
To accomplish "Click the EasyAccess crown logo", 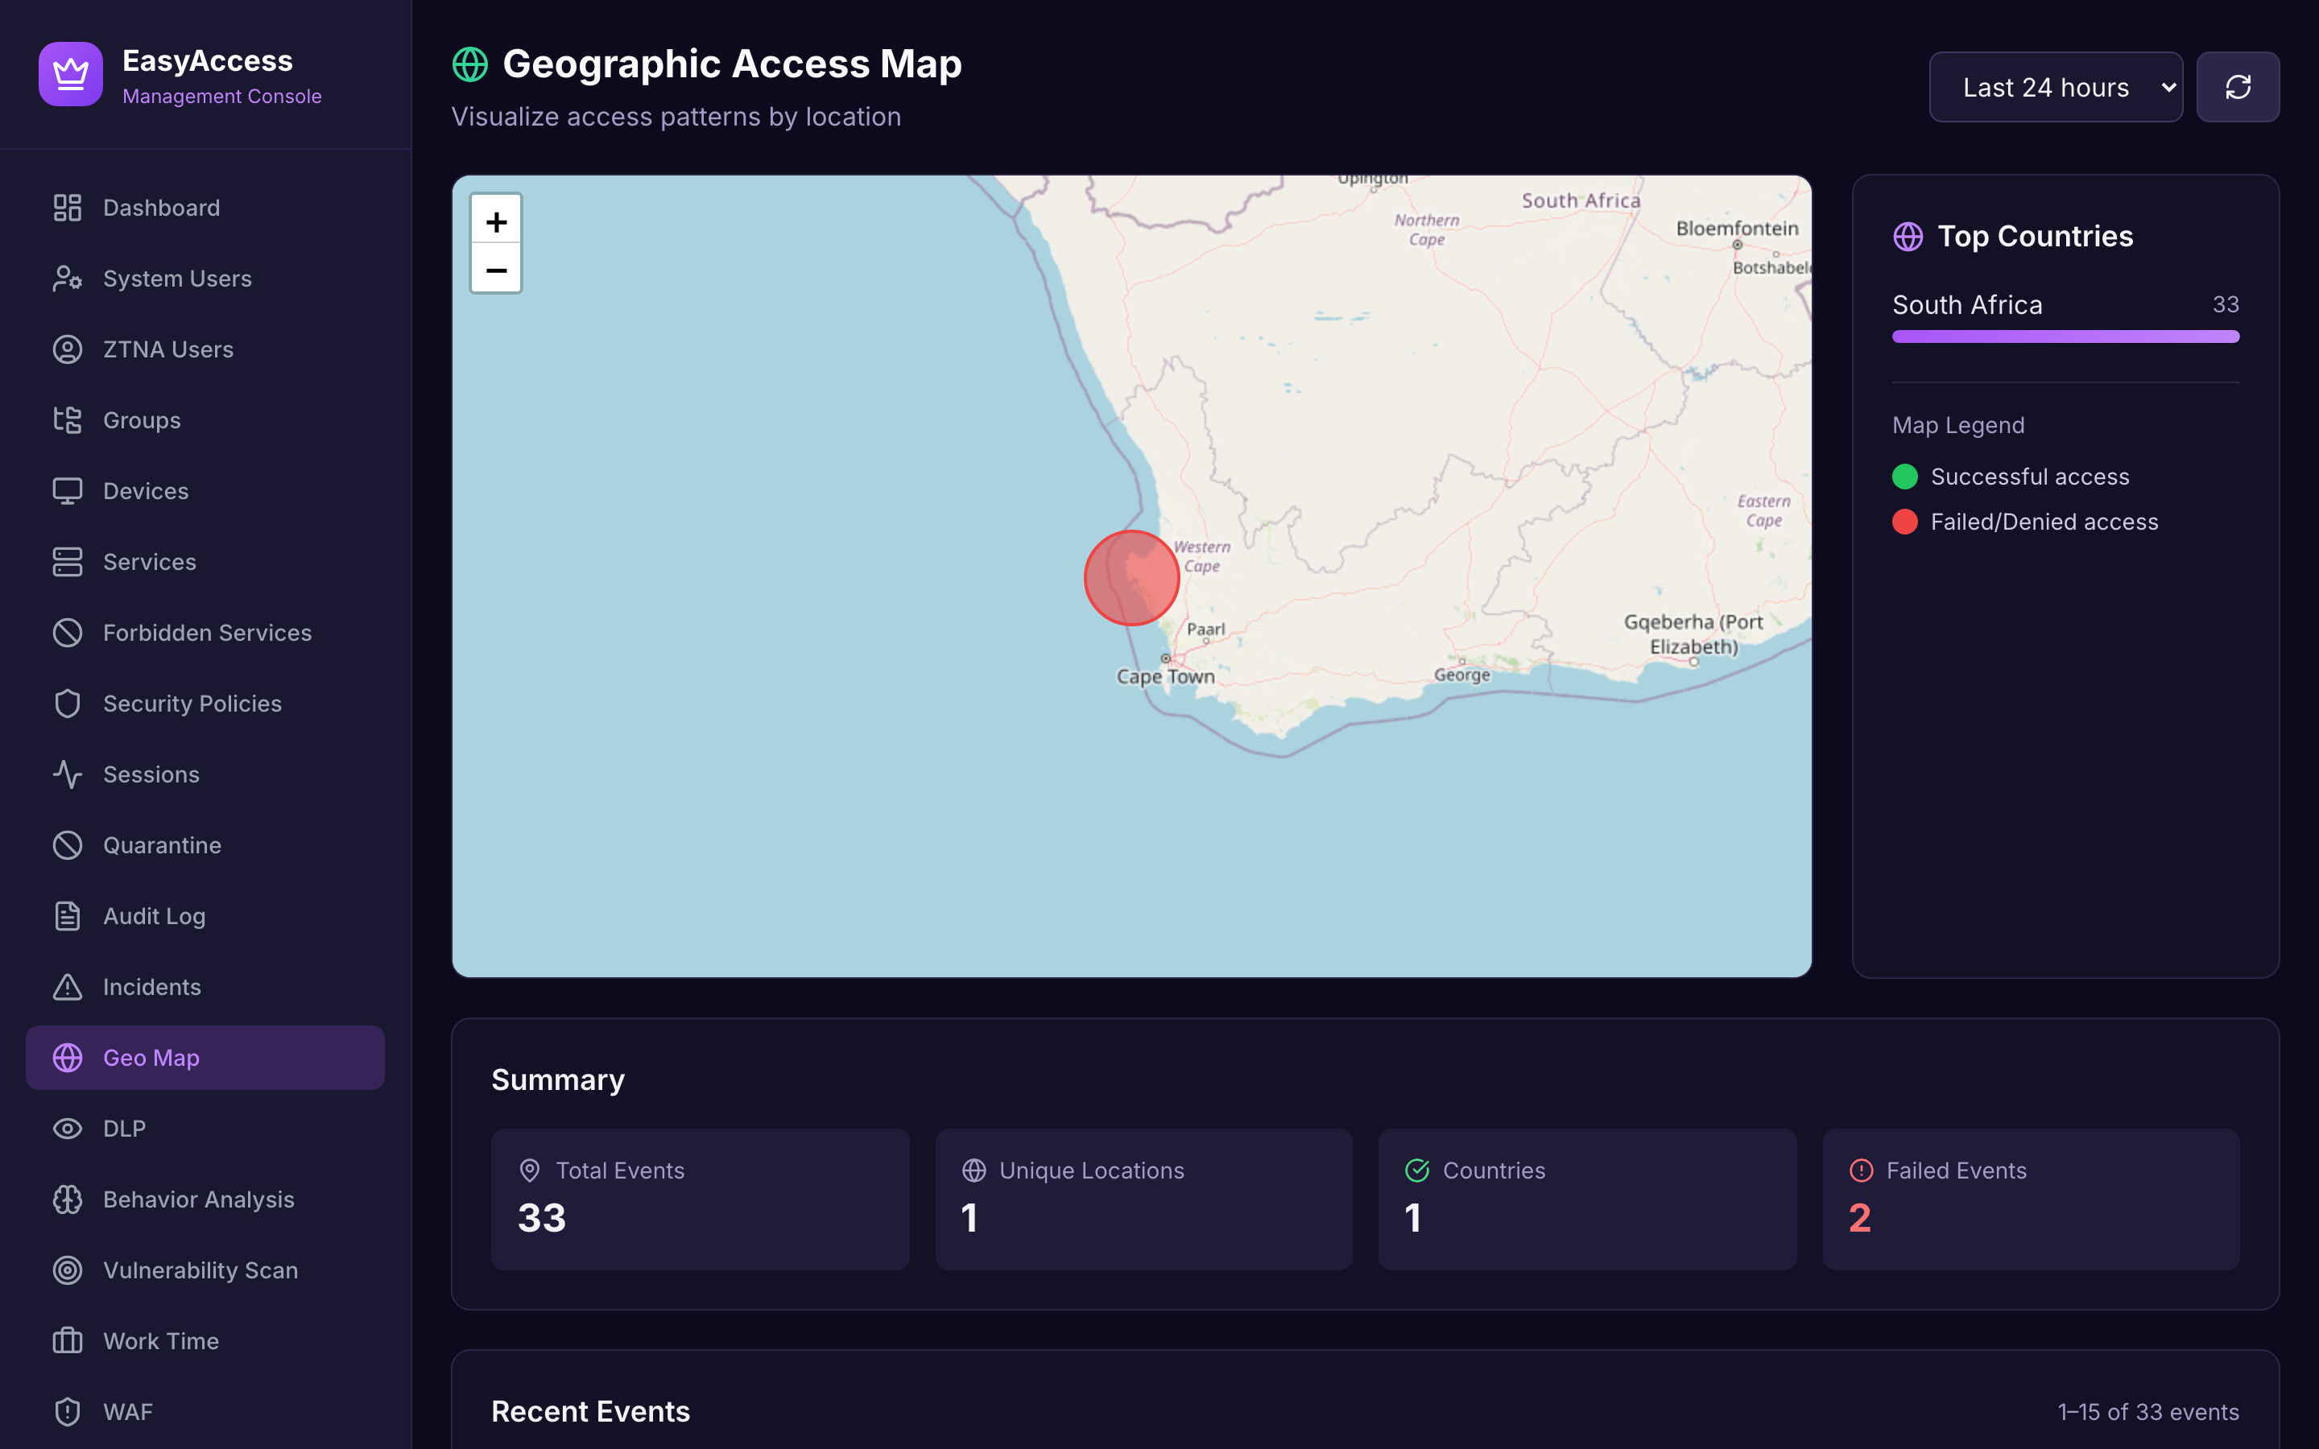I will tap(71, 74).
